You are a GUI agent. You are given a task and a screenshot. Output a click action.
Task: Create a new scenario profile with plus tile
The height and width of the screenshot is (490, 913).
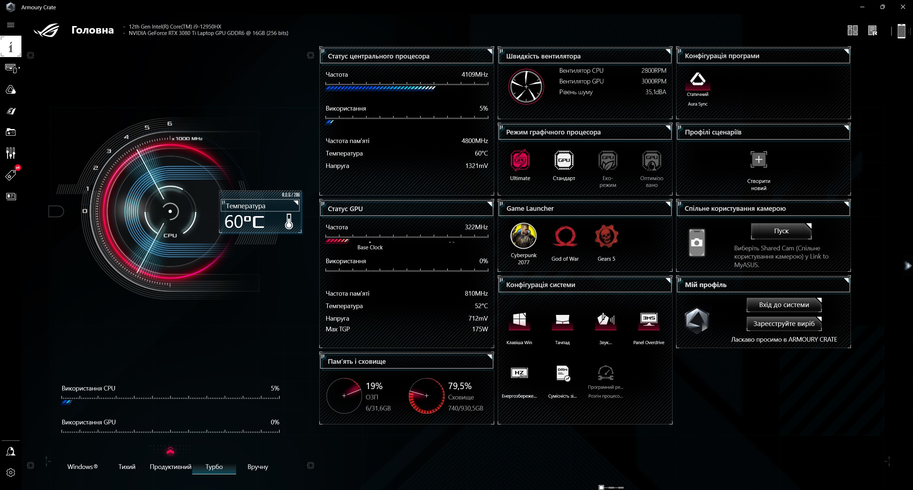(759, 159)
